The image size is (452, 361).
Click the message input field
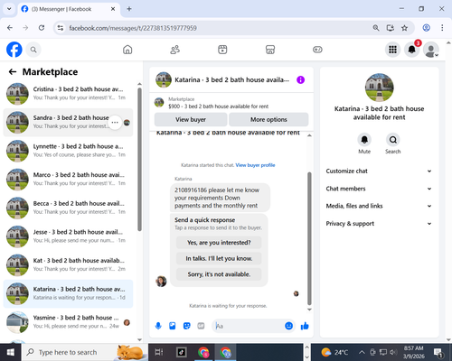(249, 326)
